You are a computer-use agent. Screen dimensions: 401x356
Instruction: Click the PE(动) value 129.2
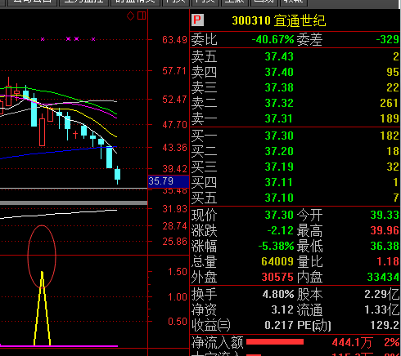[x=385, y=325]
